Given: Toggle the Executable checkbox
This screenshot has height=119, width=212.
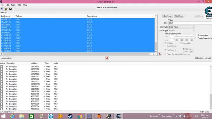Looking at the screenshot, I should tap(181, 43).
